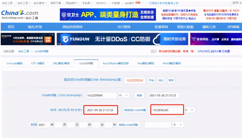Image resolution: width=242 pixels, height=138 pixels.
Task: Open the 安卫士 APP banner ad
Action: tap(108, 15)
